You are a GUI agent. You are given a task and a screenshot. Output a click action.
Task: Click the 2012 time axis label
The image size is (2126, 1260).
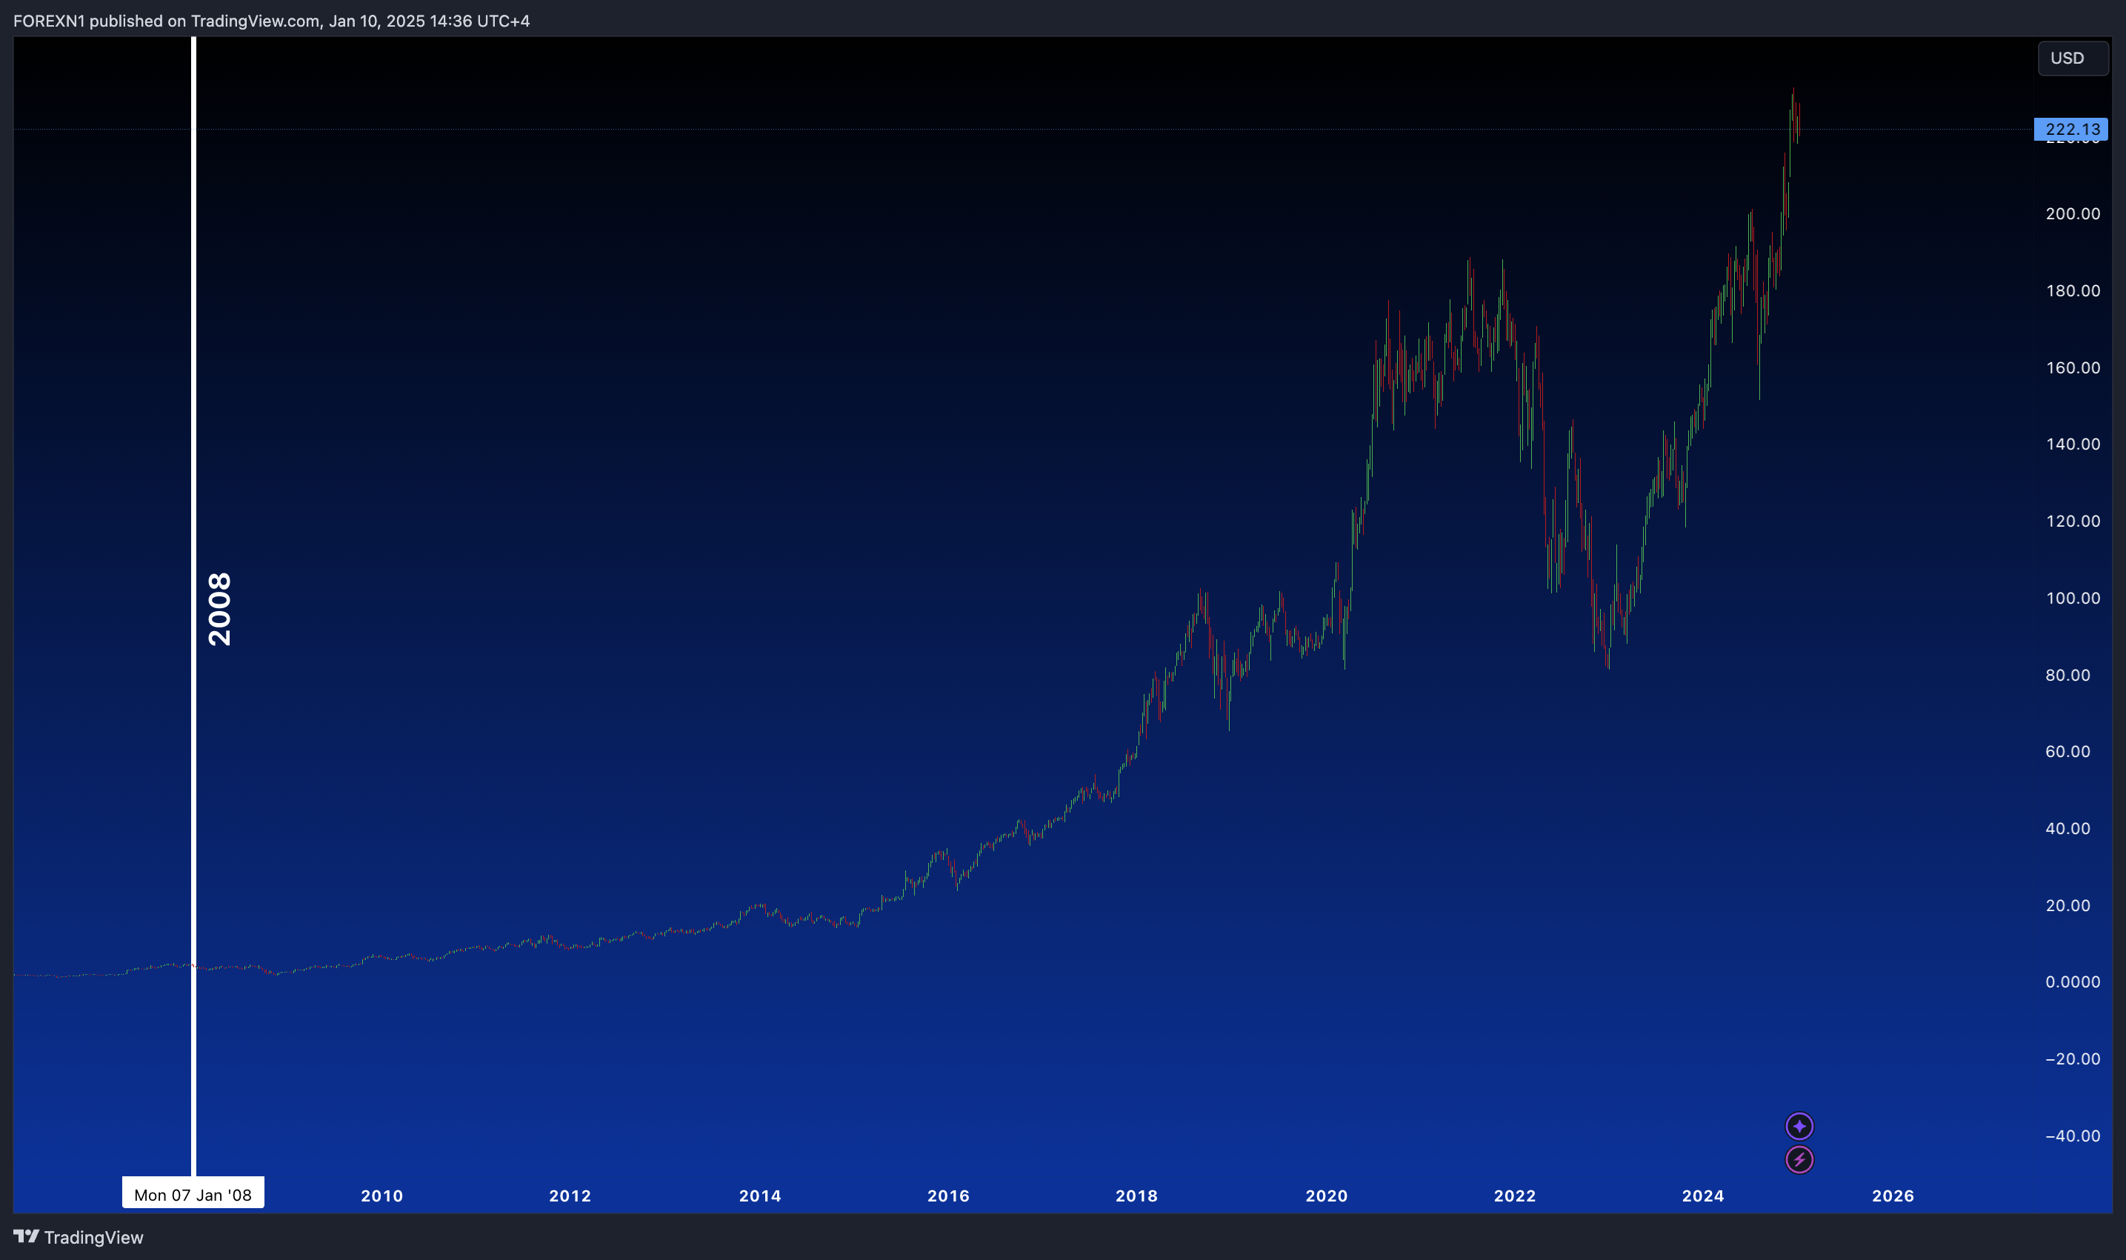pyautogui.click(x=570, y=1196)
